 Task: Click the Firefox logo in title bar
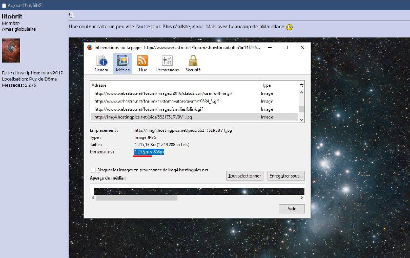[90, 47]
